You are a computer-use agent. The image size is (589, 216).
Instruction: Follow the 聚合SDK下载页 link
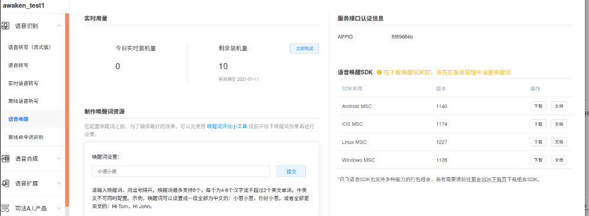pyautogui.click(x=489, y=179)
